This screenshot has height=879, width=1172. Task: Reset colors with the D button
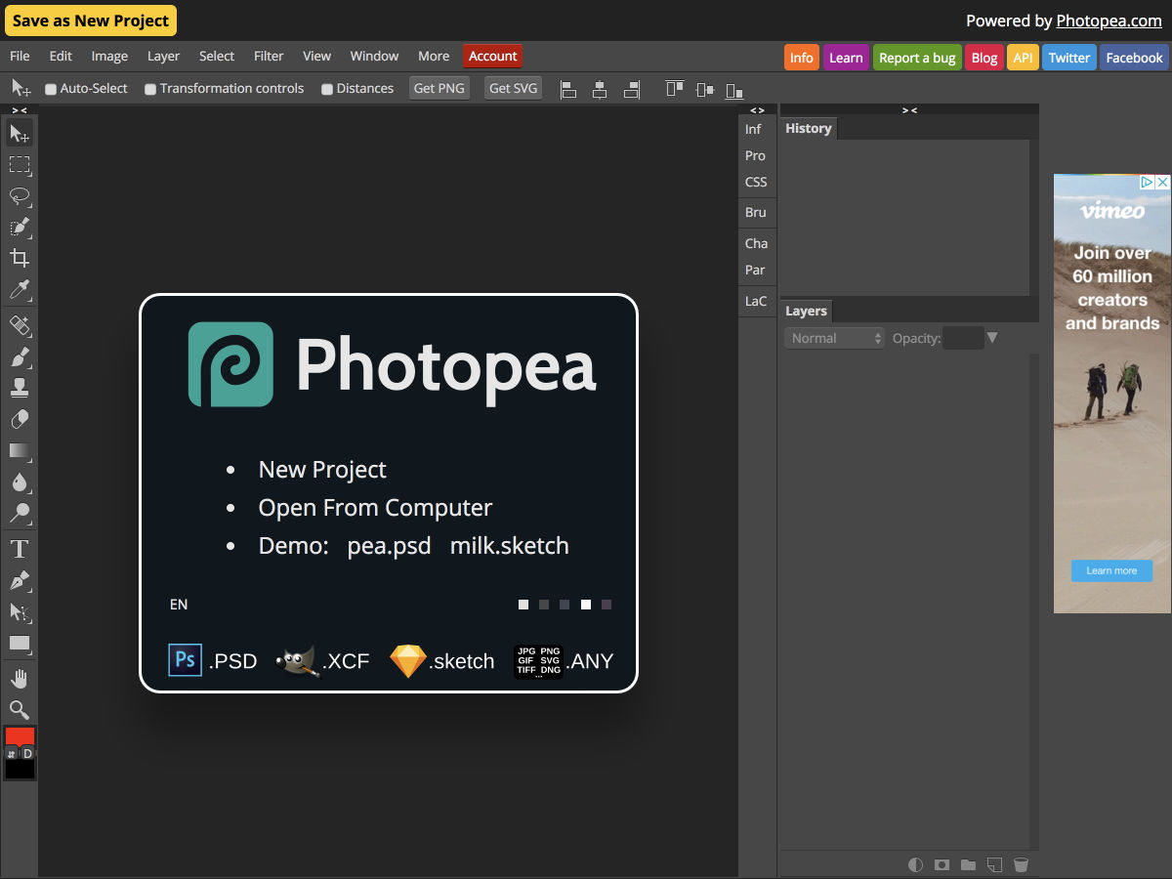(27, 754)
